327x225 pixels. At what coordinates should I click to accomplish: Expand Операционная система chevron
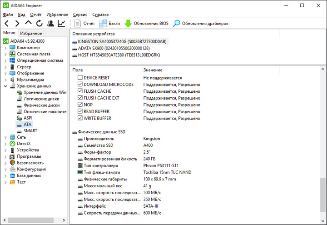click(x=5, y=61)
